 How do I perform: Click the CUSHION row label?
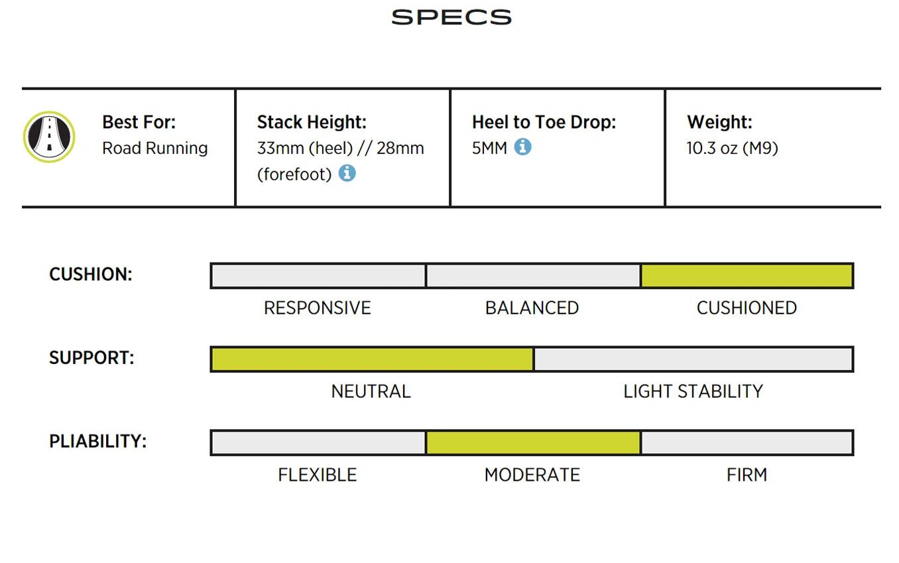91,275
